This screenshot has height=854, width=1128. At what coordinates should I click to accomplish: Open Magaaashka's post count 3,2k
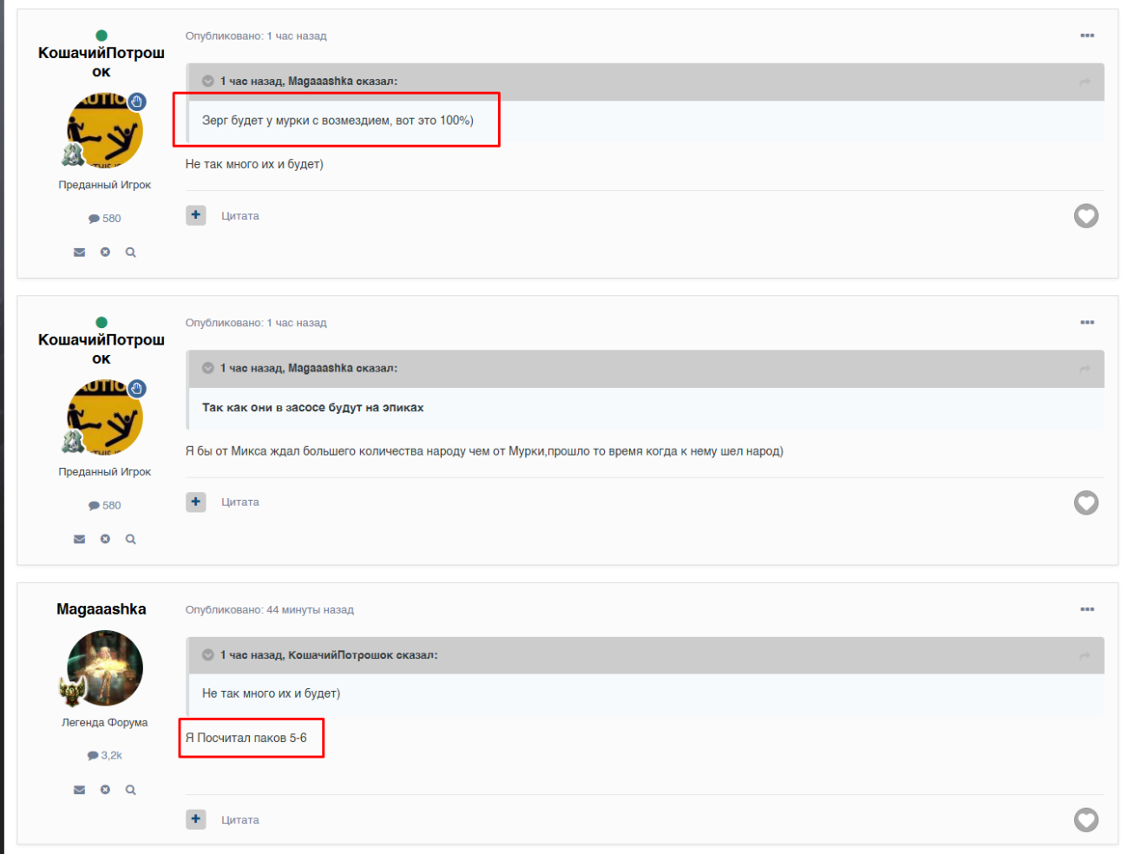click(105, 756)
